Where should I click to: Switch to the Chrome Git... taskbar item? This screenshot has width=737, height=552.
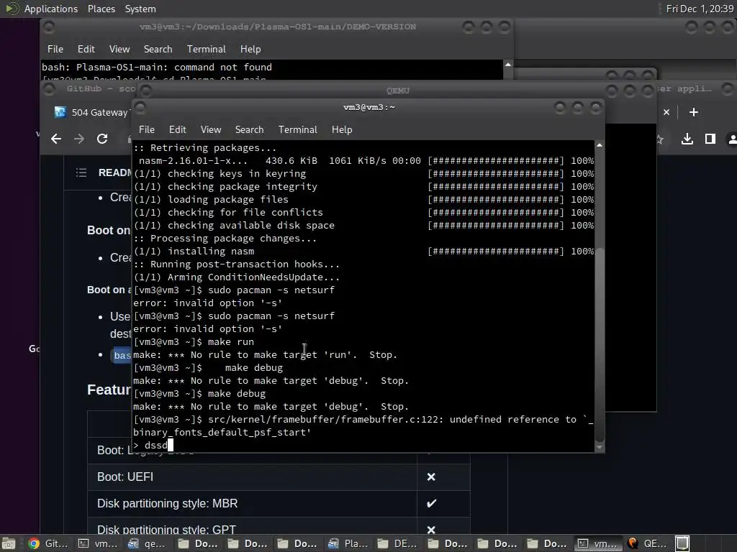coord(48,543)
